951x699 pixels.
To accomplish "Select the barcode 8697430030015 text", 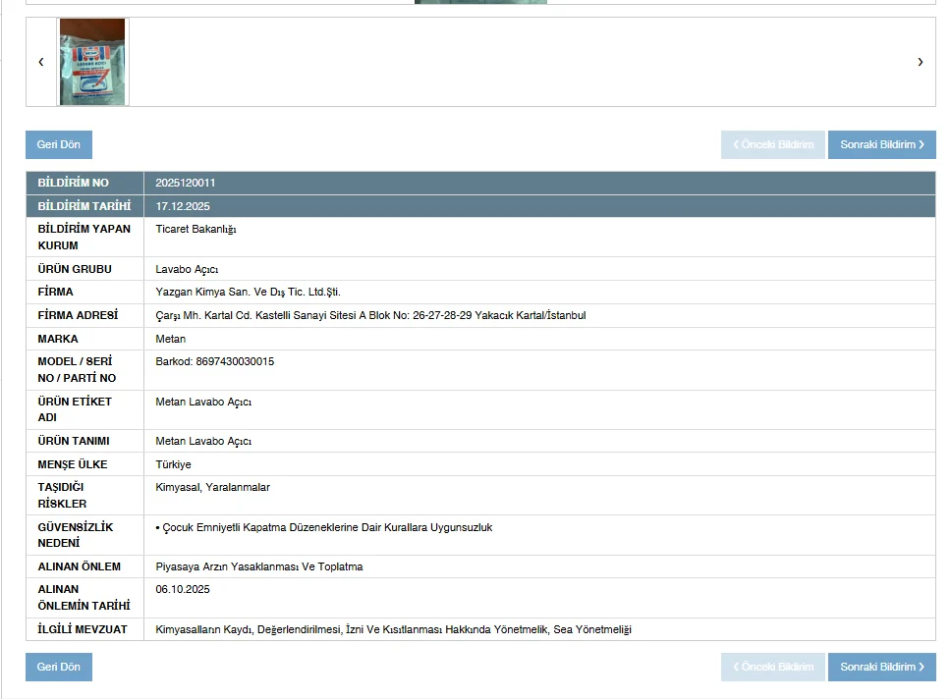I will tap(215, 362).
